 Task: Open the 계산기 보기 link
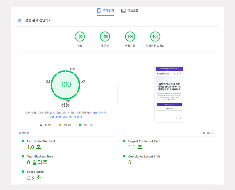[x=75, y=117]
